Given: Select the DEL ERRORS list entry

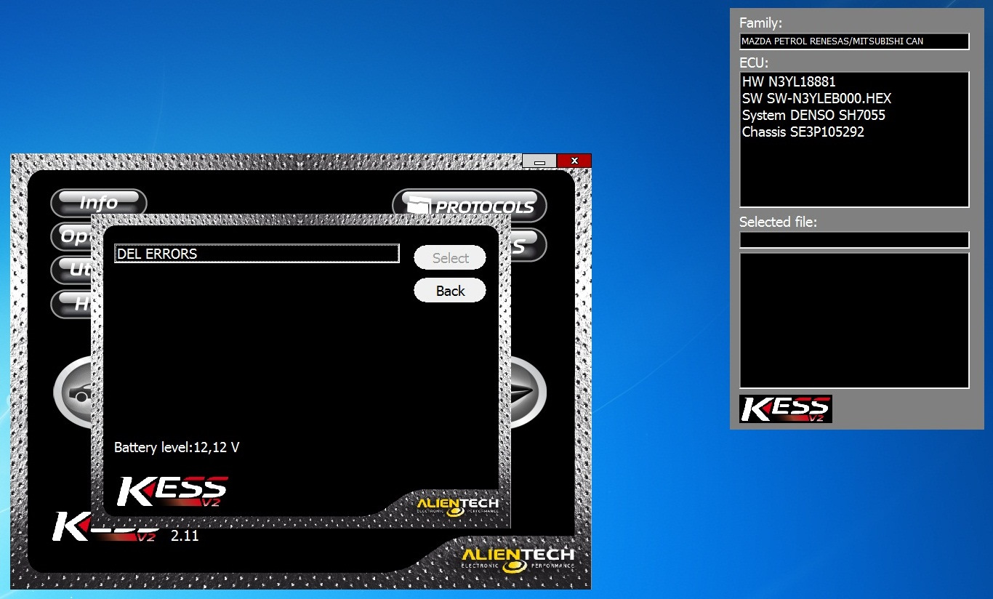Looking at the screenshot, I should coord(257,254).
